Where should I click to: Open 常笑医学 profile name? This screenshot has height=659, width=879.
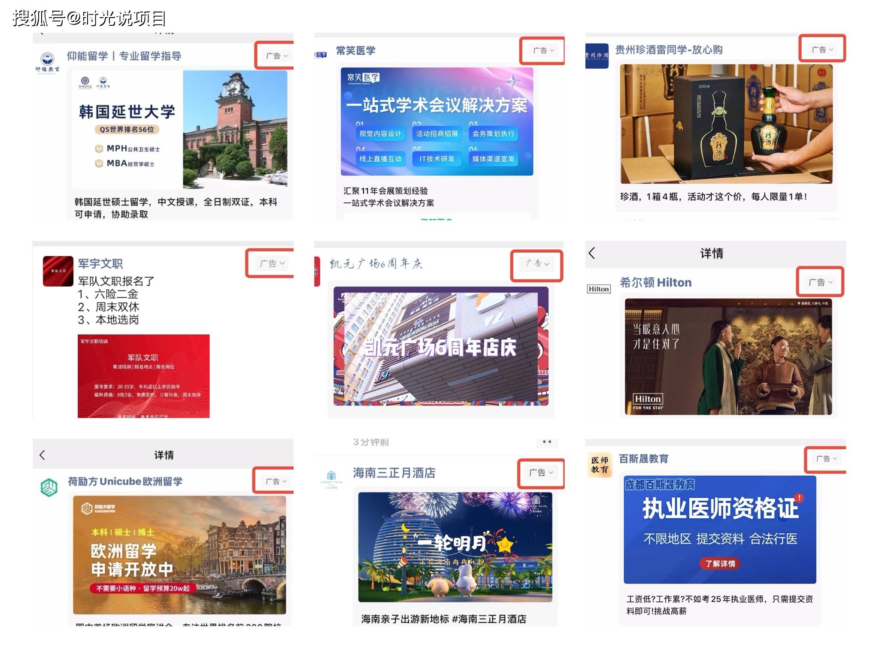coord(355,51)
